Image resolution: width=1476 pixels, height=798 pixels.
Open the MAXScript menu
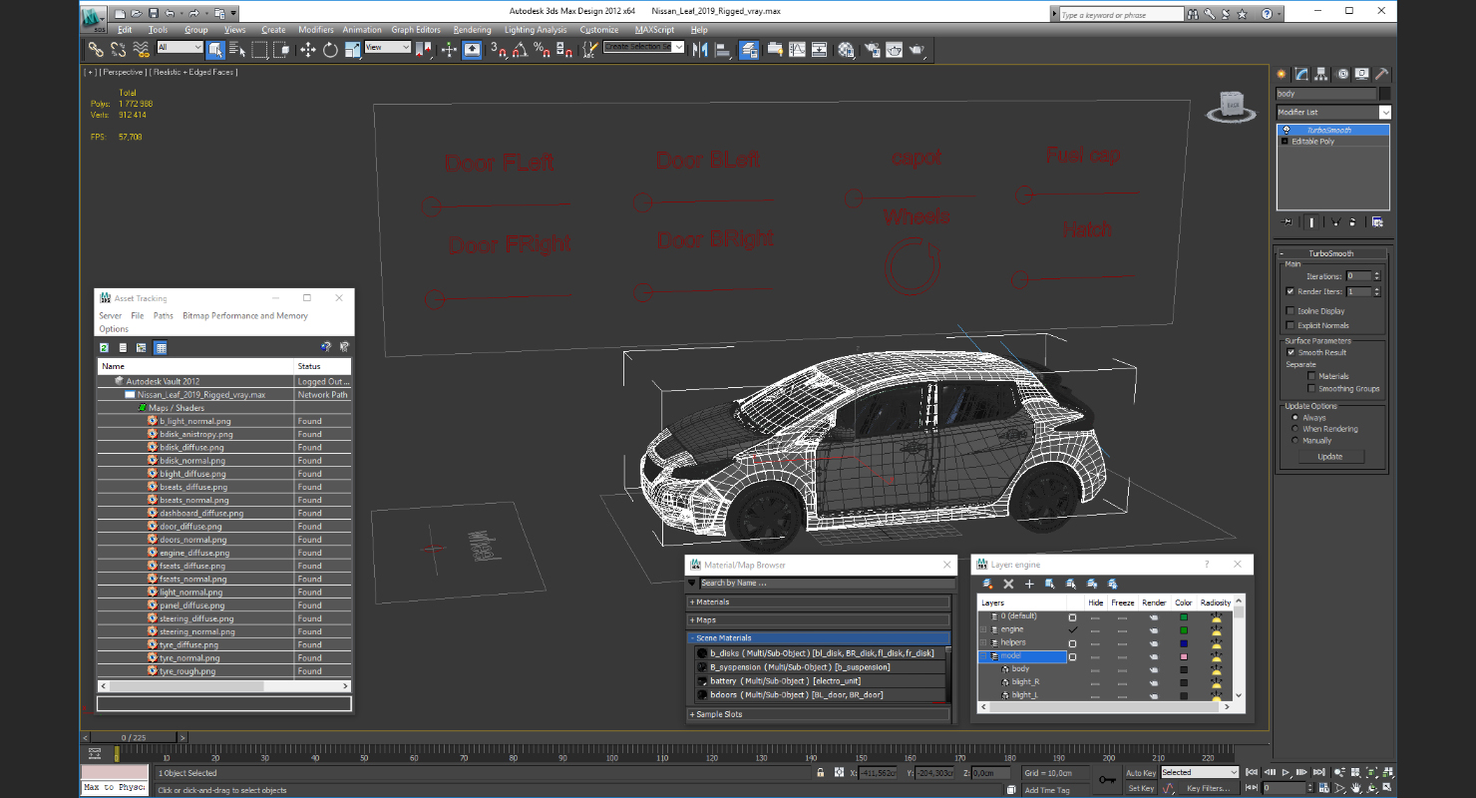pyautogui.click(x=654, y=30)
